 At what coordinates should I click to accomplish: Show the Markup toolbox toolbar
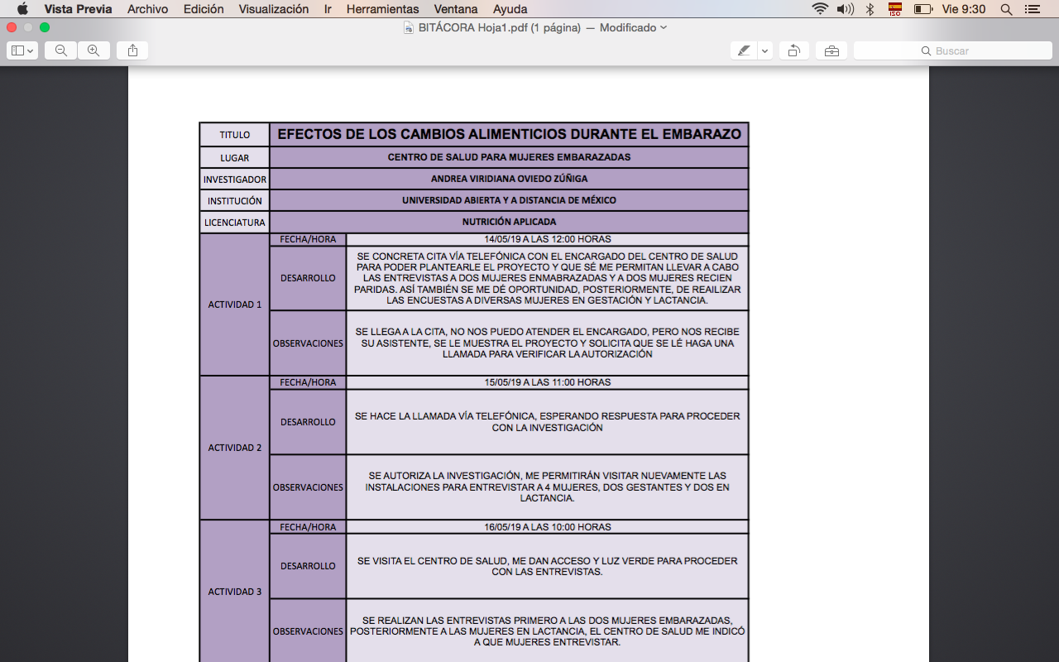[831, 50]
